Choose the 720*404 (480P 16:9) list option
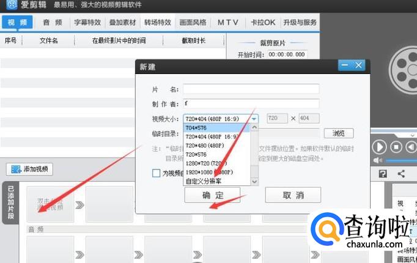 [x=216, y=136]
